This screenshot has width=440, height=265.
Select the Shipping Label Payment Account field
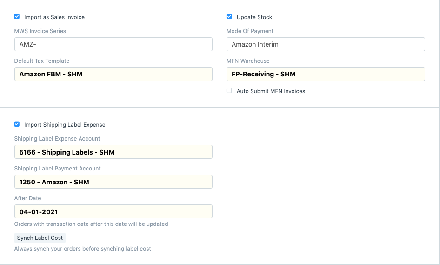pos(113,182)
